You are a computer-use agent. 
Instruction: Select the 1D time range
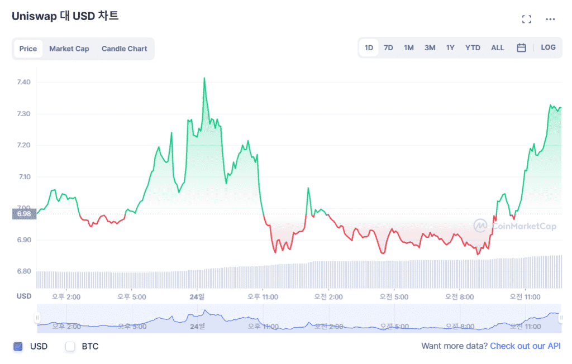pyautogui.click(x=369, y=48)
